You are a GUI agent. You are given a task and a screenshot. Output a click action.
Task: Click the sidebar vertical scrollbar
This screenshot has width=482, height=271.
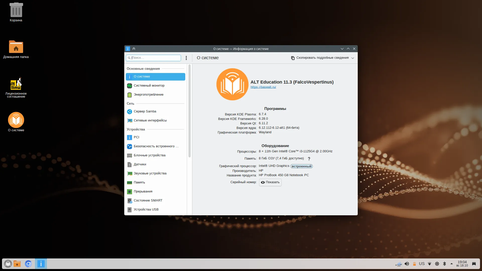[x=190, y=111]
